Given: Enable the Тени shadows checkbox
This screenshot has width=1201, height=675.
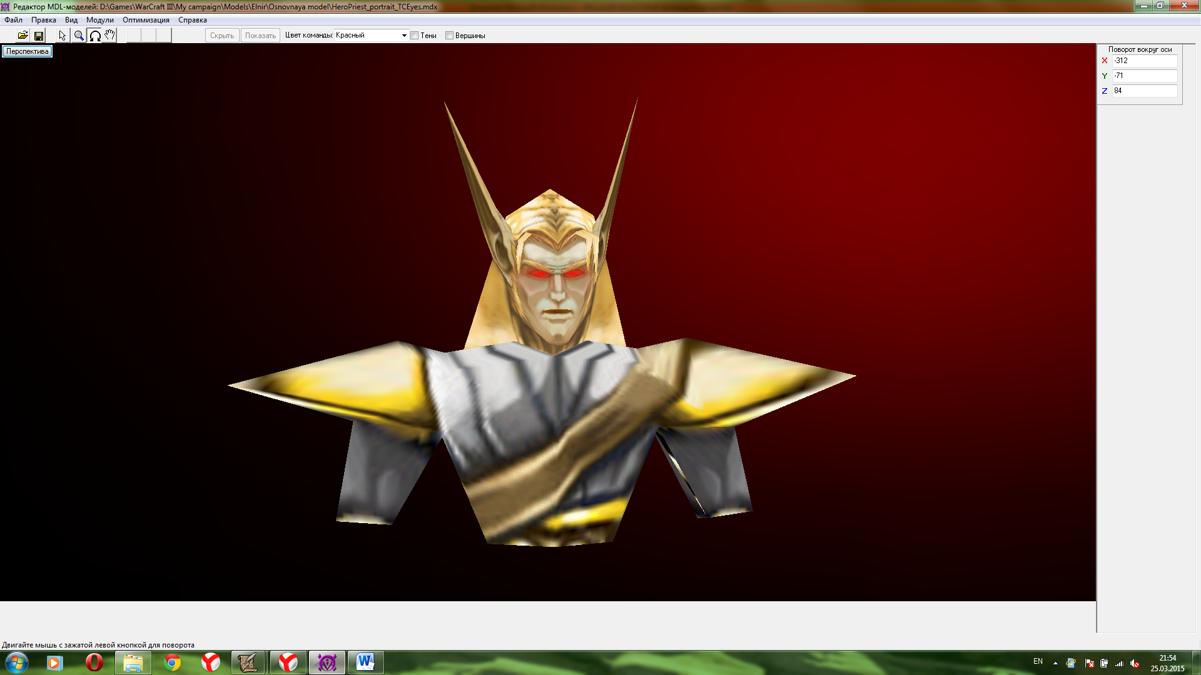Looking at the screenshot, I should tap(415, 36).
